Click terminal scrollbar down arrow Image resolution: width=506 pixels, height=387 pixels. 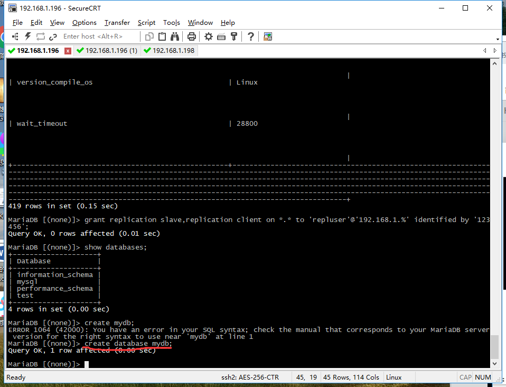click(495, 364)
